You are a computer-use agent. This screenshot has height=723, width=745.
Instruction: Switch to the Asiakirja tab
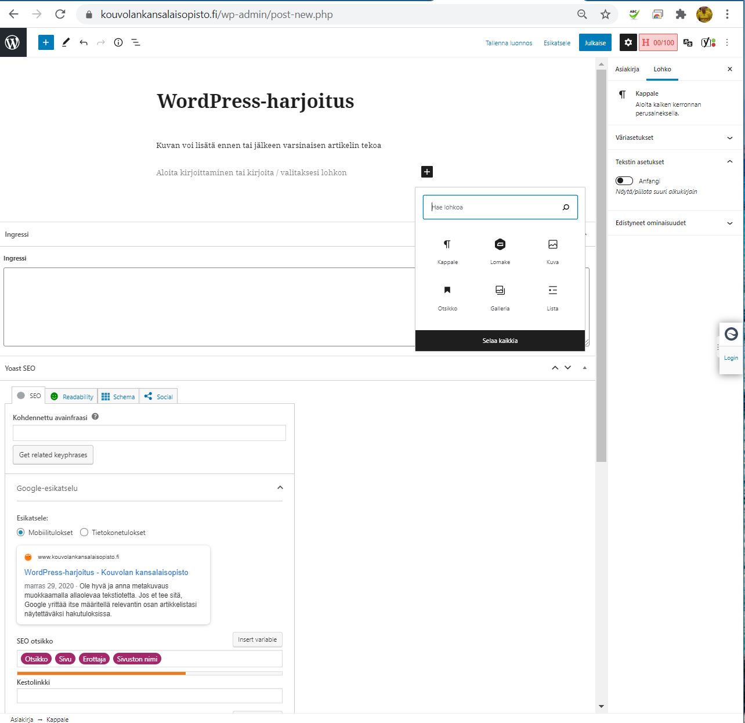coord(627,69)
